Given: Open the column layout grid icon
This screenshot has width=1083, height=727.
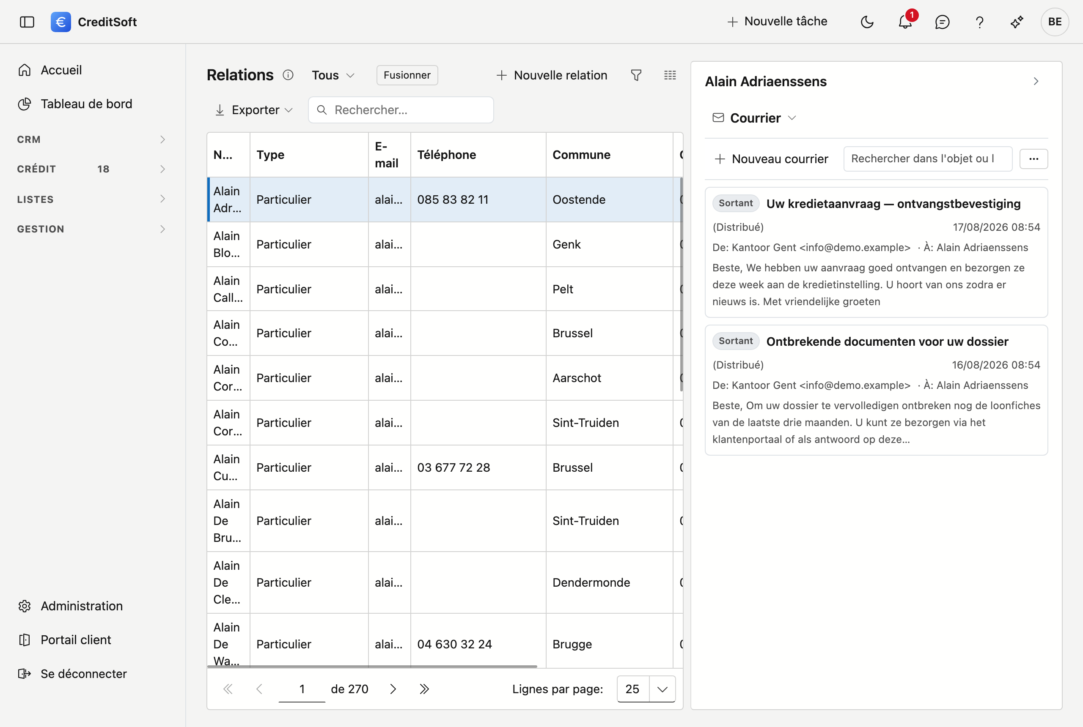Looking at the screenshot, I should coord(670,75).
